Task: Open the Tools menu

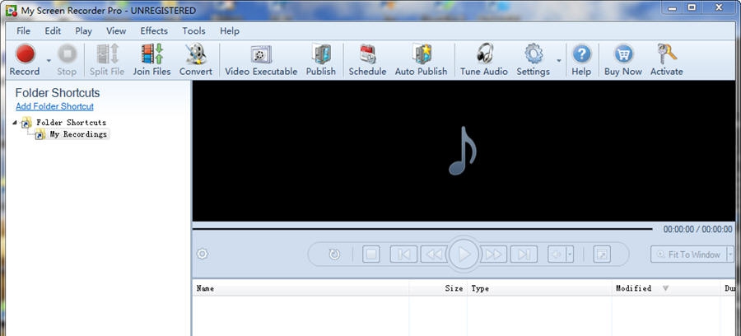Action: pos(193,30)
